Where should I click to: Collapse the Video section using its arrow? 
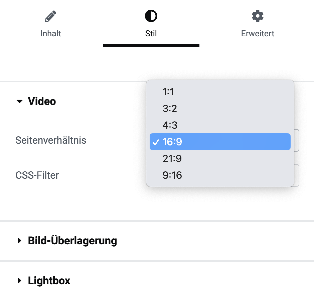pos(19,101)
